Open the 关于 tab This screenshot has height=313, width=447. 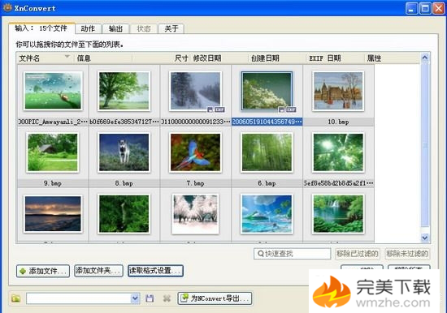(171, 28)
